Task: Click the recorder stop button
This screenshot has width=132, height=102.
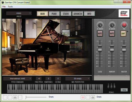Action: [88, 97]
